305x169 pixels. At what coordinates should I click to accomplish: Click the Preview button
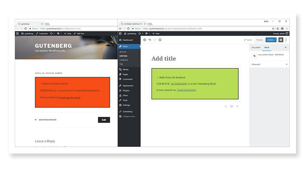pos(259,40)
